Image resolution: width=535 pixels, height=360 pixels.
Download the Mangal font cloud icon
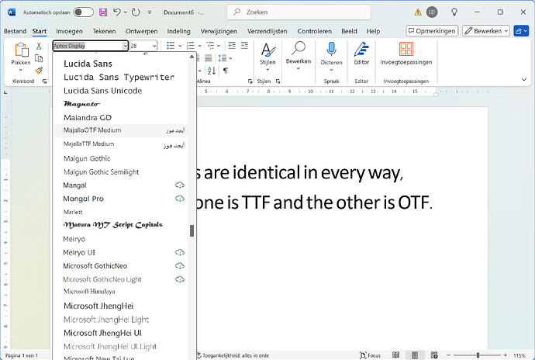click(x=179, y=185)
